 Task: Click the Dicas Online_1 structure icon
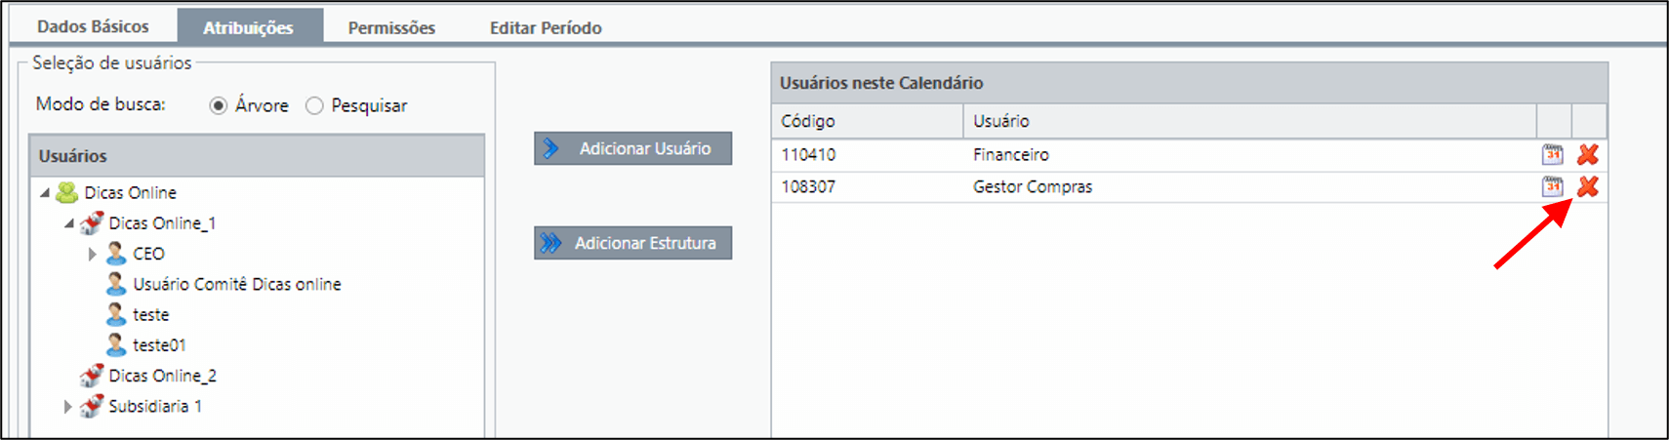click(92, 222)
